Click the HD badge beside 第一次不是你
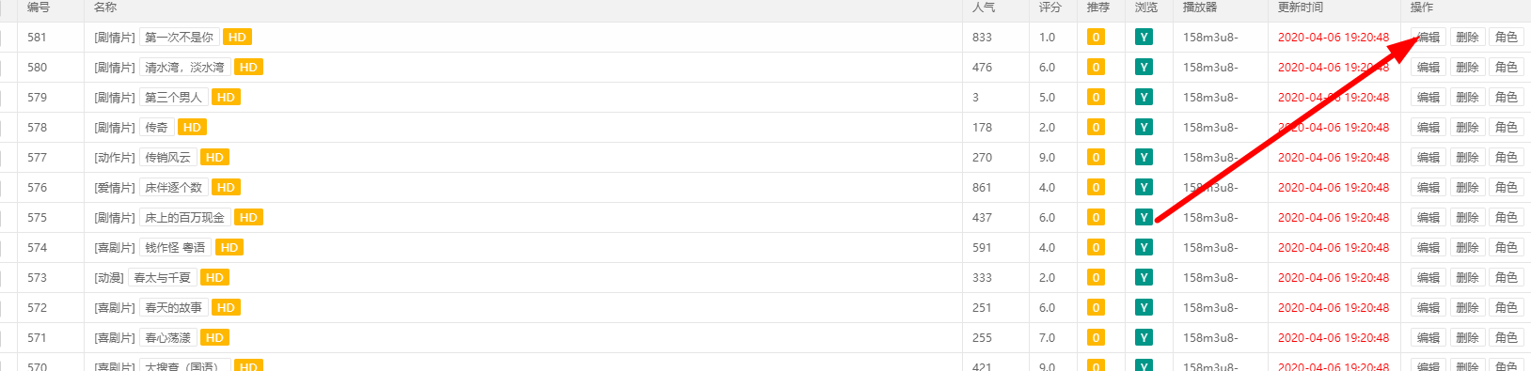This screenshot has height=371, width=1531. (237, 38)
